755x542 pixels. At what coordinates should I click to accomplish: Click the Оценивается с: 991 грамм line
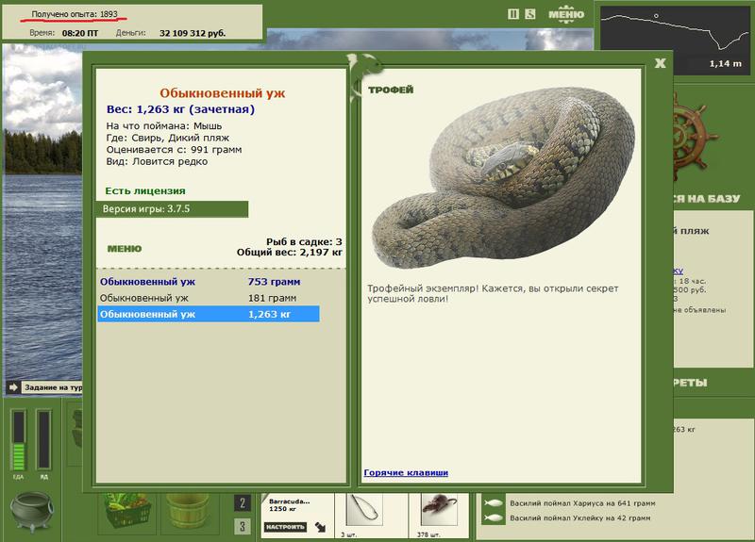coord(175,150)
